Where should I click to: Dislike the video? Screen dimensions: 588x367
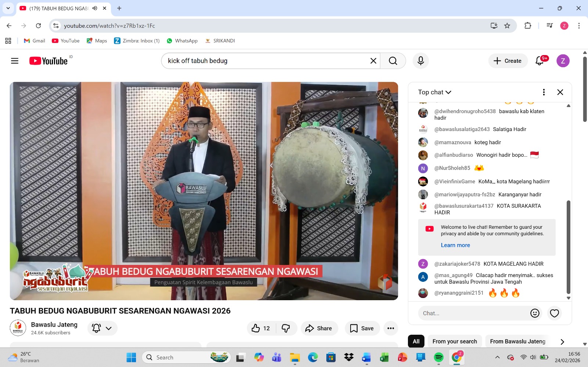pyautogui.click(x=286, y=328)
